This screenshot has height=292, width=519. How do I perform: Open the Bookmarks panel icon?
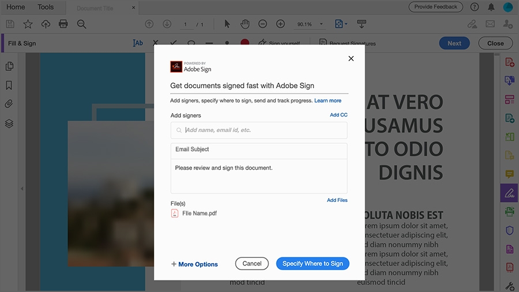(x=9, y=85)
